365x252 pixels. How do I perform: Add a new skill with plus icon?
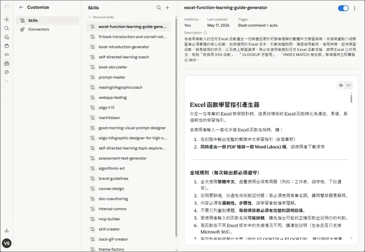167,8
